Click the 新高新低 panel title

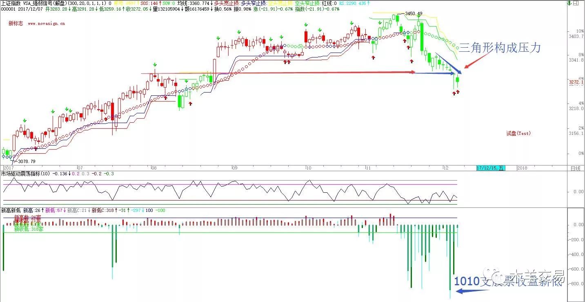11,210
